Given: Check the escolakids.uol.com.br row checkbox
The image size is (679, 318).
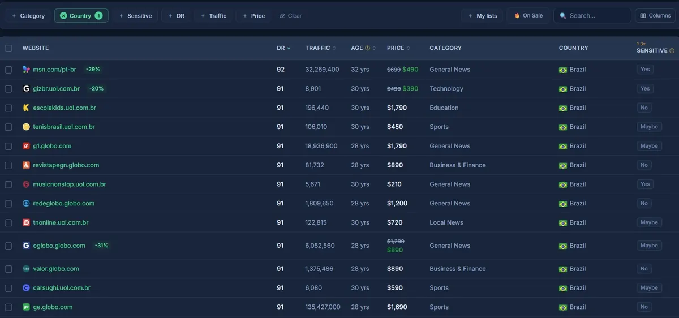Looking at the screenshot, I should [8, 108].
